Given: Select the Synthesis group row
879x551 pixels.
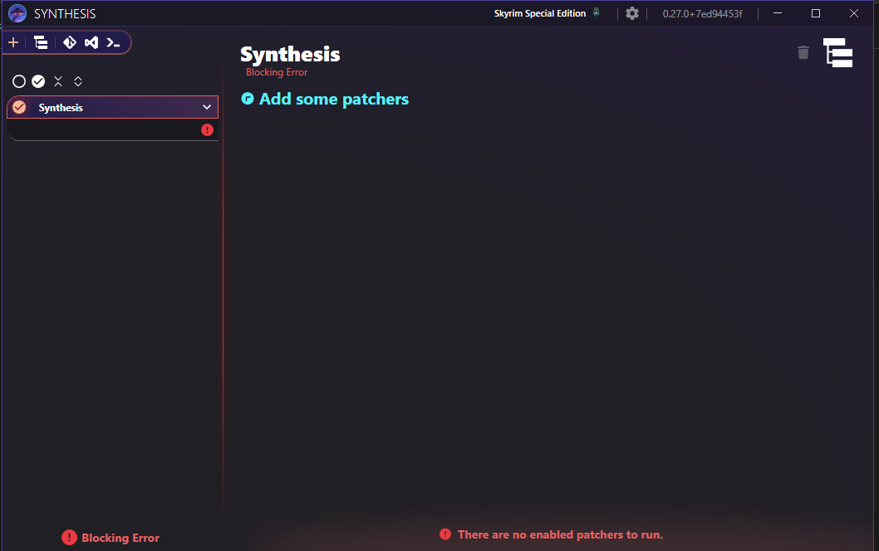Looking at the screenshot, I should (113, 107).
